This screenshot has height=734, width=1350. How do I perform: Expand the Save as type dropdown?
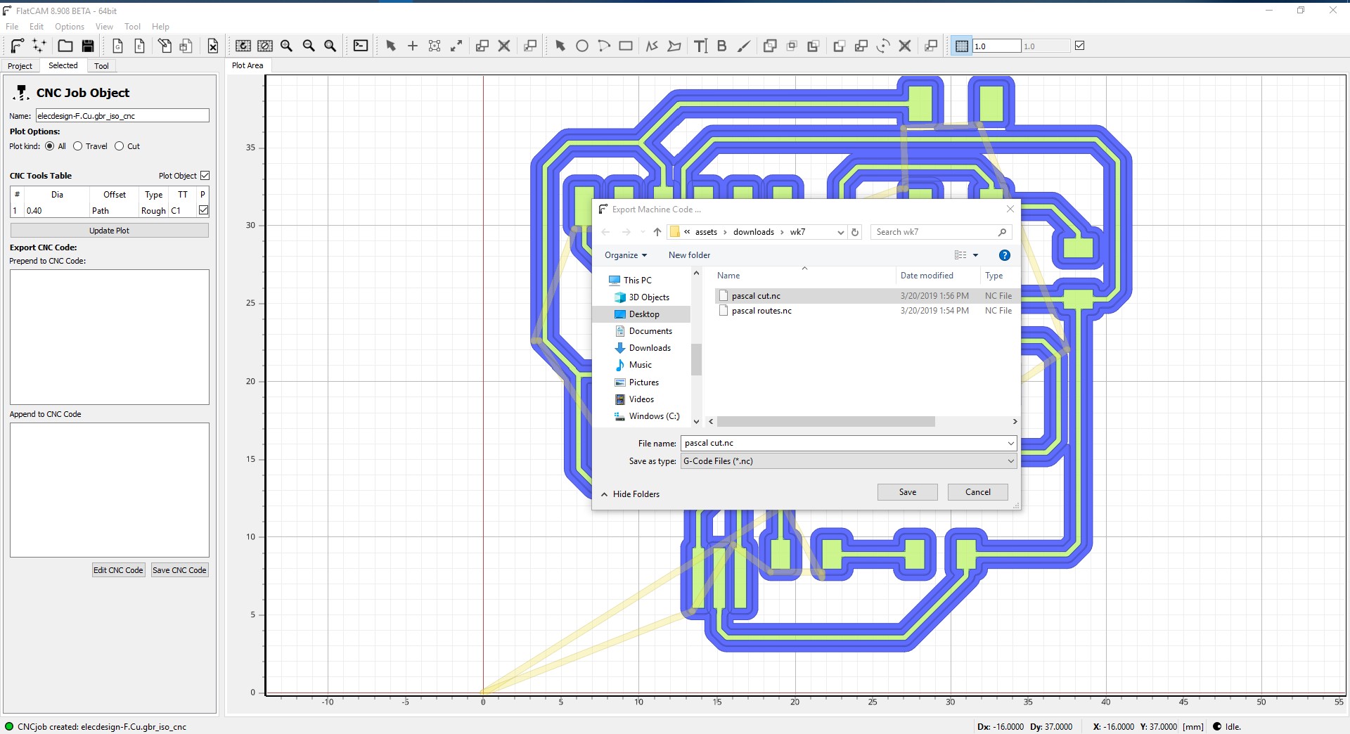click(849, 461)
